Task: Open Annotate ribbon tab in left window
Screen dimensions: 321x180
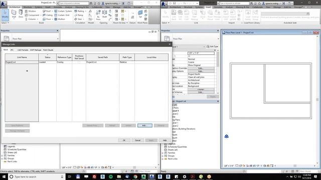Action: 58,7
